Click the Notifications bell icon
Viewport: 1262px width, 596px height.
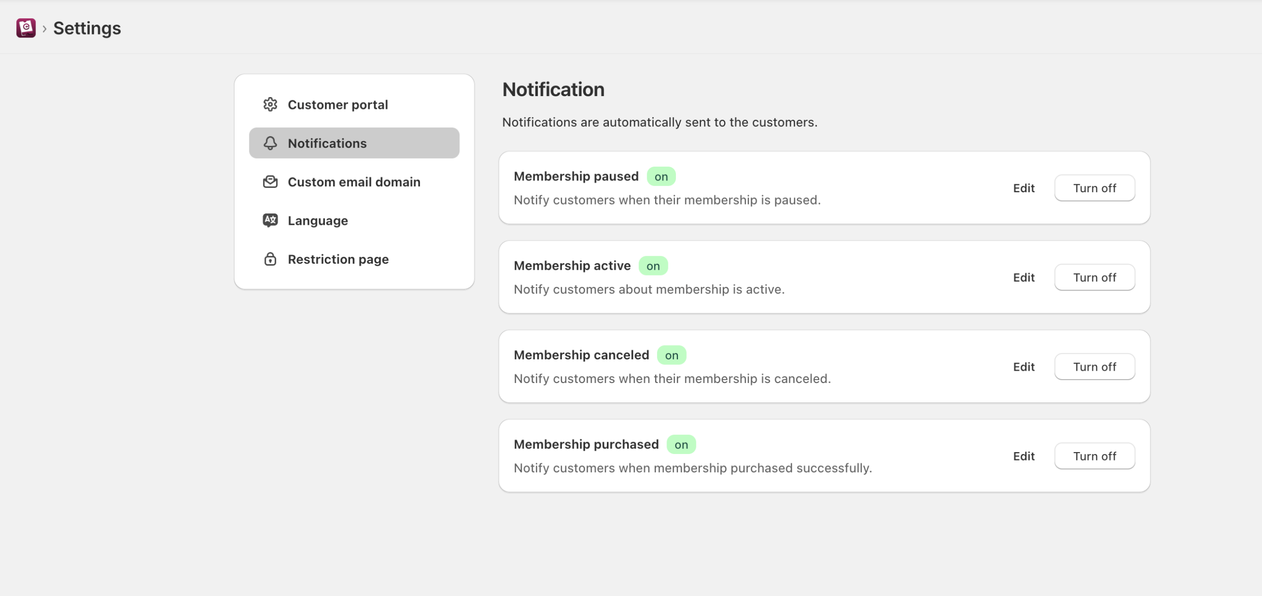(270, 143)
